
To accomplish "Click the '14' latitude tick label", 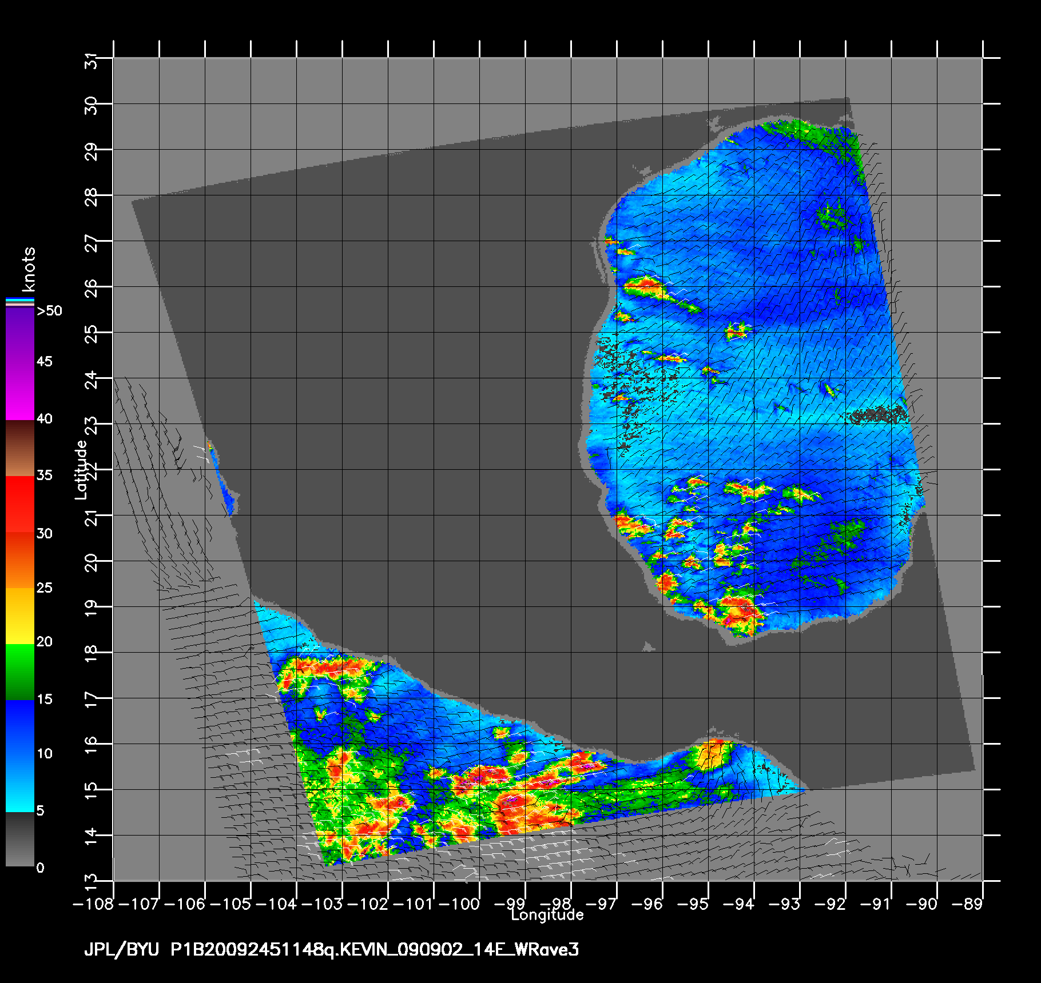I will pyautogui.click(x=92, y=837).
